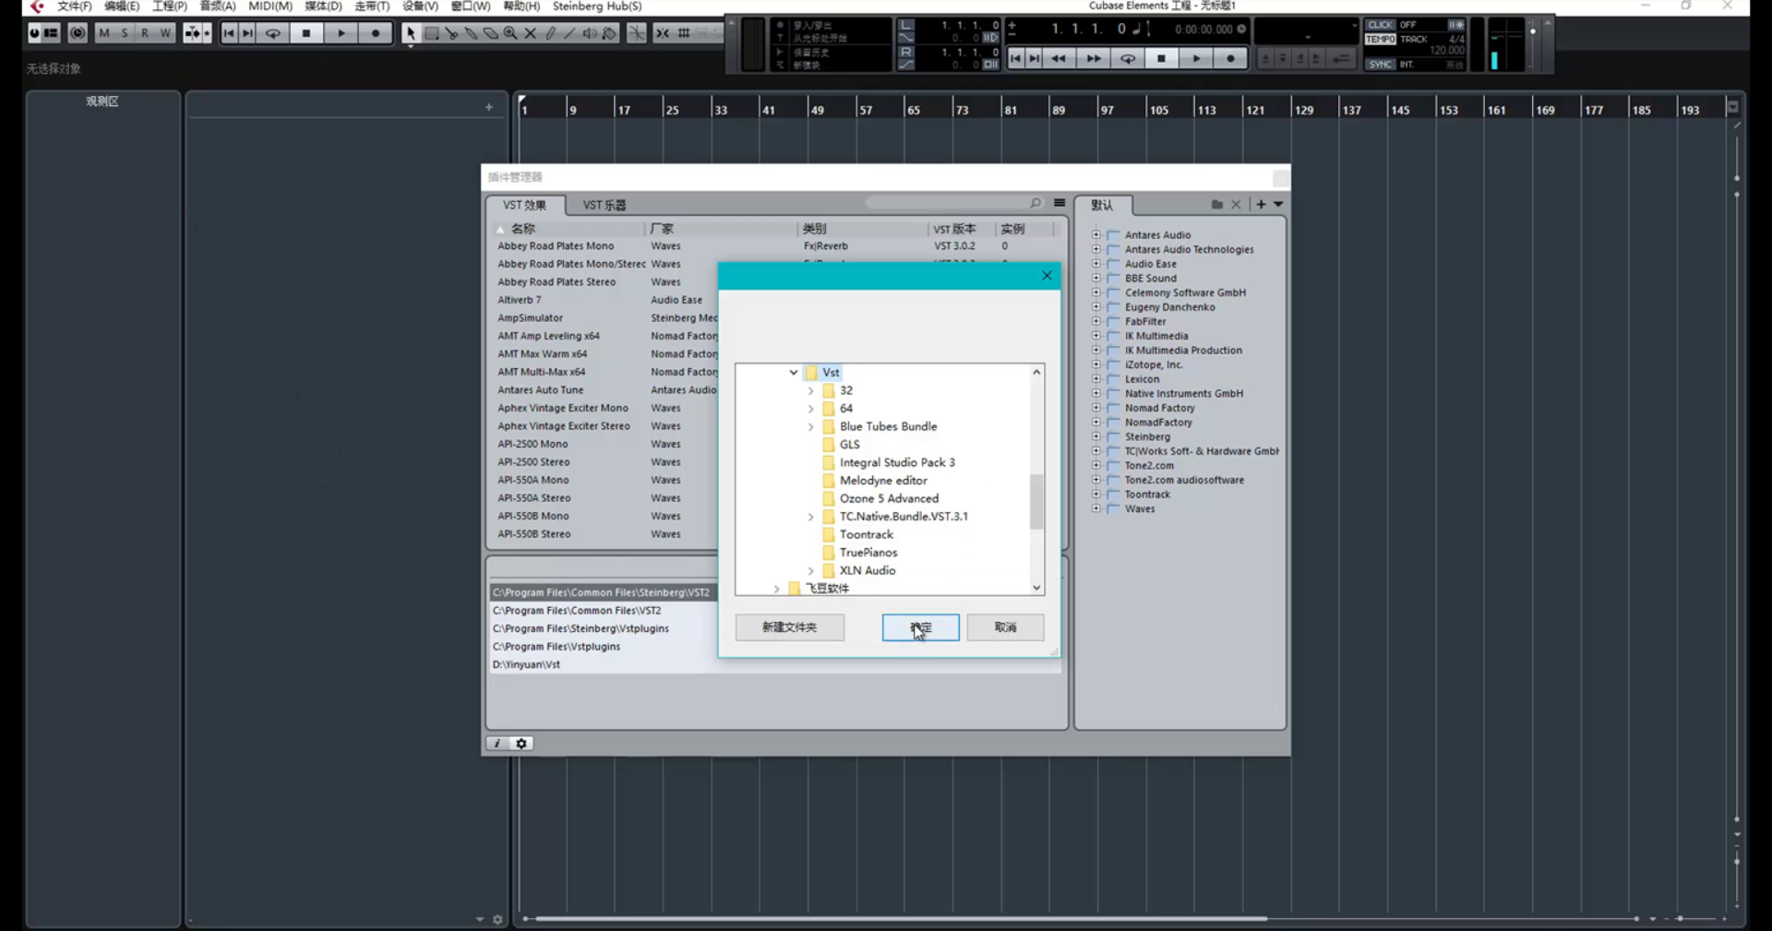Screen dimensions: 1772x931
Task: Open the 文件(F) menu
Action: pyautogui.click(x=75, y=6)
